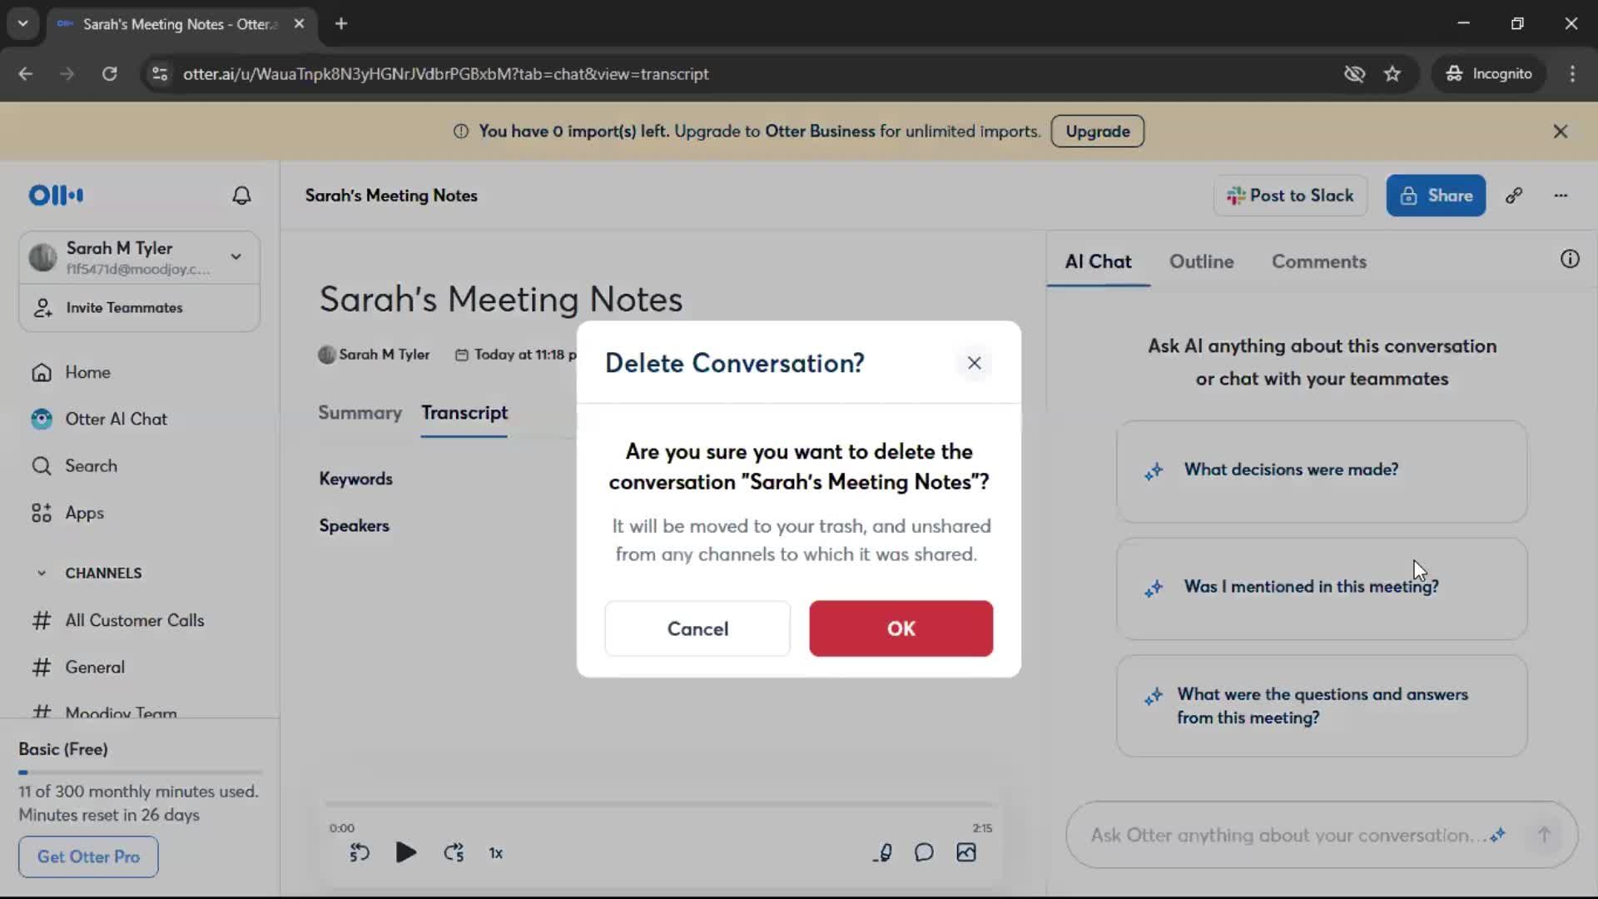Click the blue Share button
The height and width of the screenshot is (899, 1598).
point(1436,196)
